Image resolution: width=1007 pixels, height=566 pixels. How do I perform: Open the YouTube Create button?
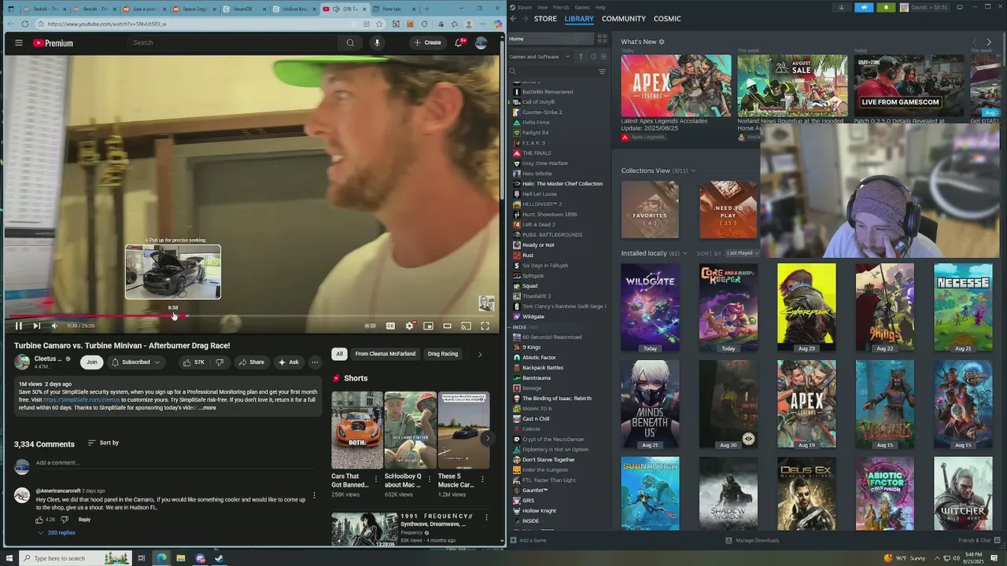[x=428, y=42]
